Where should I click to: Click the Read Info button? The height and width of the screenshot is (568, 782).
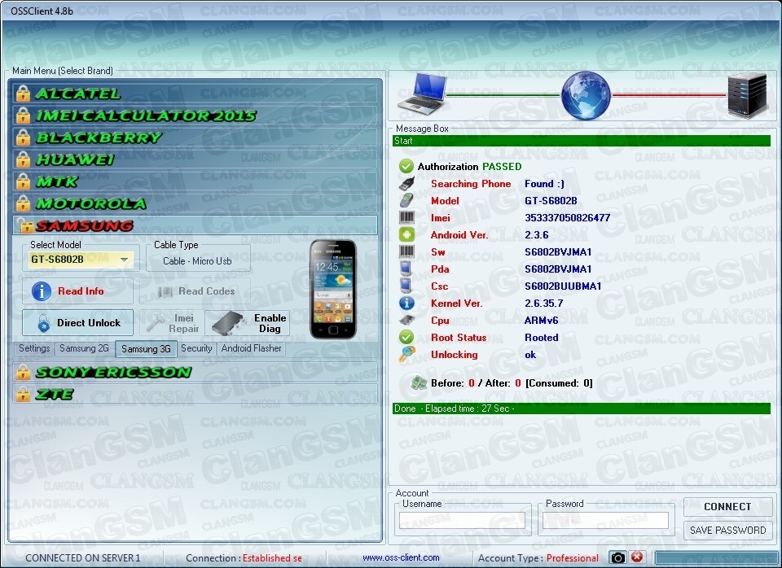(x=78, y=291)
